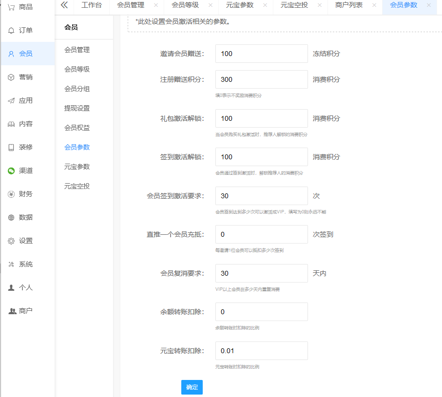Image resolution: width=442 pixels, height=397 pixels.
Task: Click the book icon for 内容
Action: pos(11,124)
